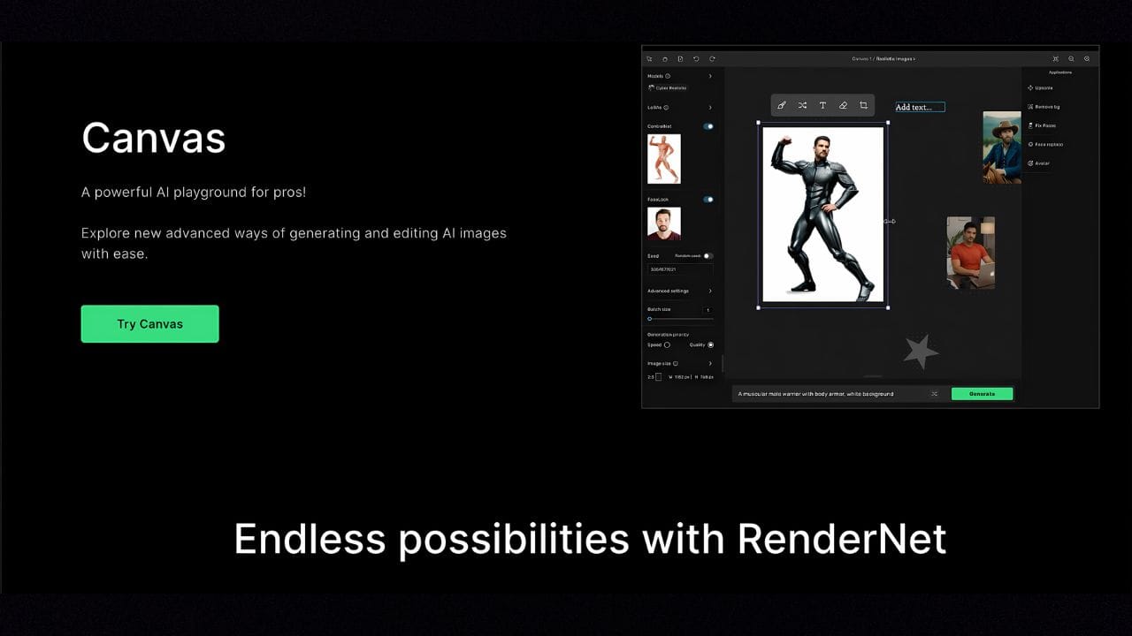Click Fix Faces in Applications panel

pos(1041,125)
